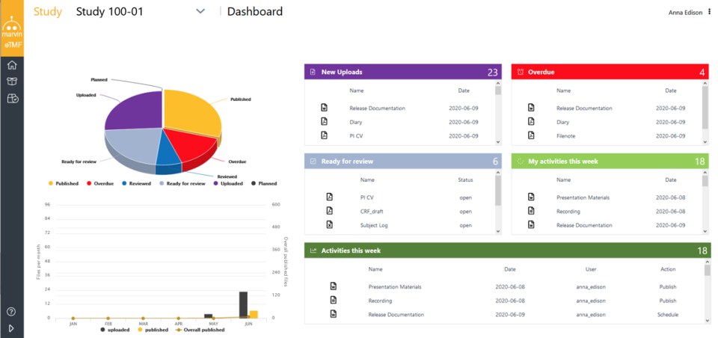This screenshot has width=718, height=338.
Task: Open the Study 100-01 dropdown
Action: (x=200, y=11)
